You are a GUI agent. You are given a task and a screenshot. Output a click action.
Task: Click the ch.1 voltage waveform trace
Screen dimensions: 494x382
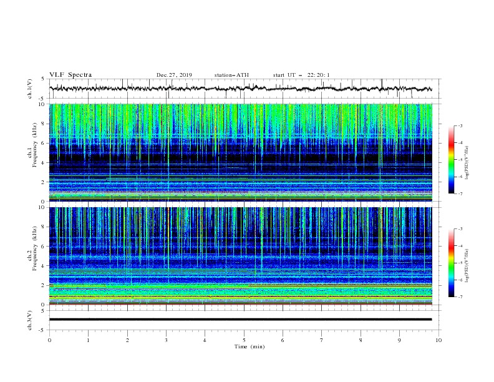click(x=240, y=89)
